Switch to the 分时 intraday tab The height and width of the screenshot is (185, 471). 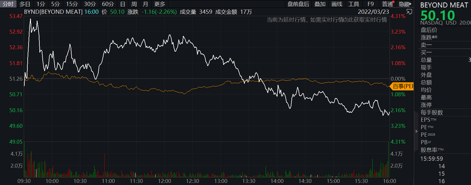point(8,4)
